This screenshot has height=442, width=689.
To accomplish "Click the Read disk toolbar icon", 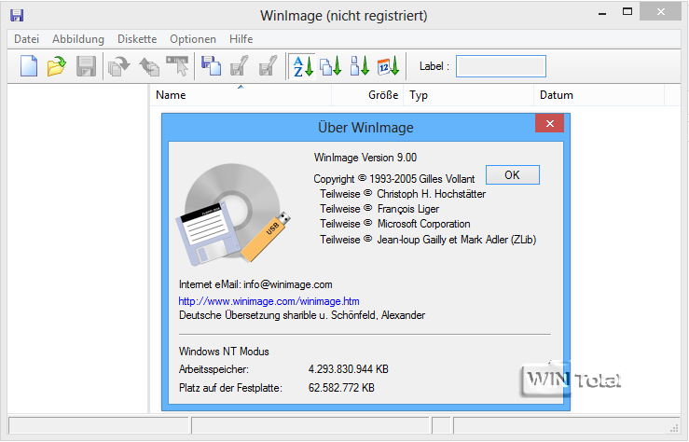I will [x=119, y=66].
